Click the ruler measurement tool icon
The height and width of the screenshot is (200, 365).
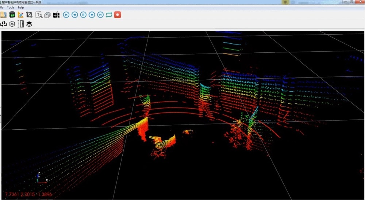tap(21, 24)
